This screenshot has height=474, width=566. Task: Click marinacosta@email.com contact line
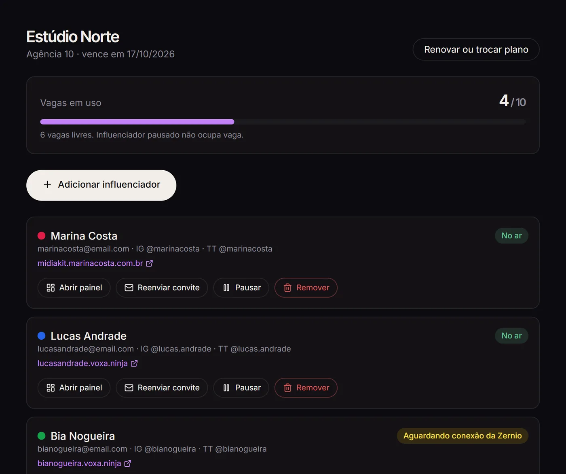tap(155, 249)
